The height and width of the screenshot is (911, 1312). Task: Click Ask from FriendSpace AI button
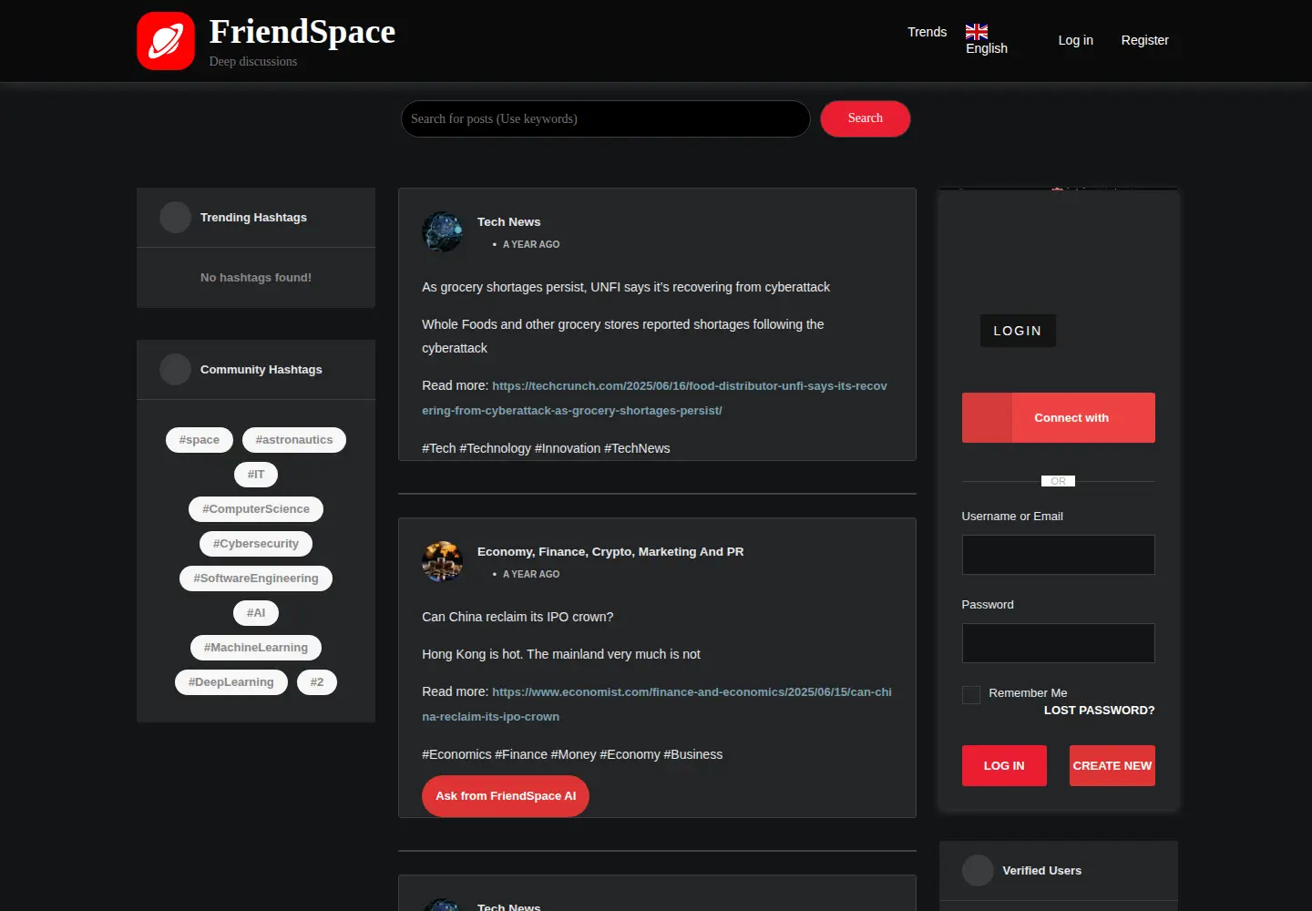[x=506, y=796]
